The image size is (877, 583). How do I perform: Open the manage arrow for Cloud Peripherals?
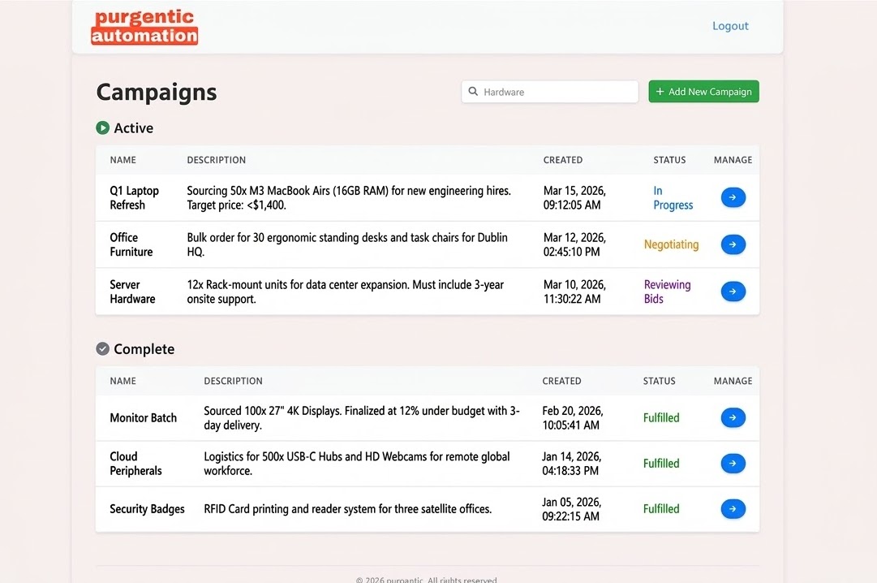pyautogui.click(x=733, y=463)
